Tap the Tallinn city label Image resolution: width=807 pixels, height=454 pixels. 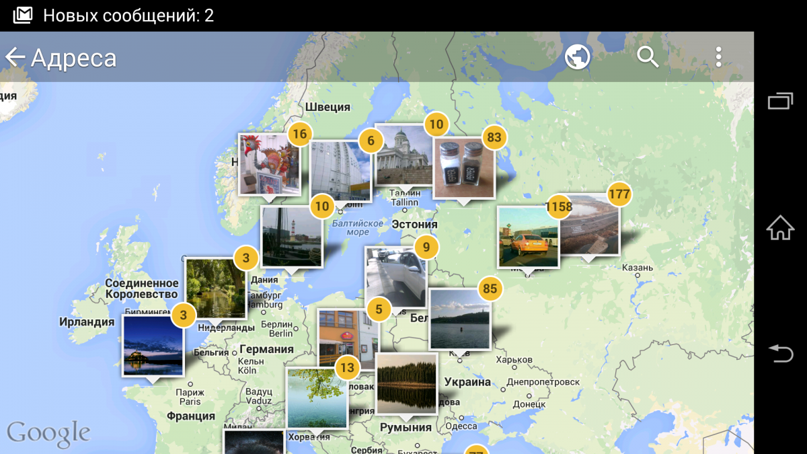coord(404,202)
